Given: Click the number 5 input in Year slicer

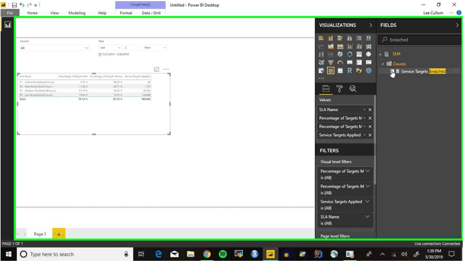Looking at the screenshot, I should pos(132,47).
